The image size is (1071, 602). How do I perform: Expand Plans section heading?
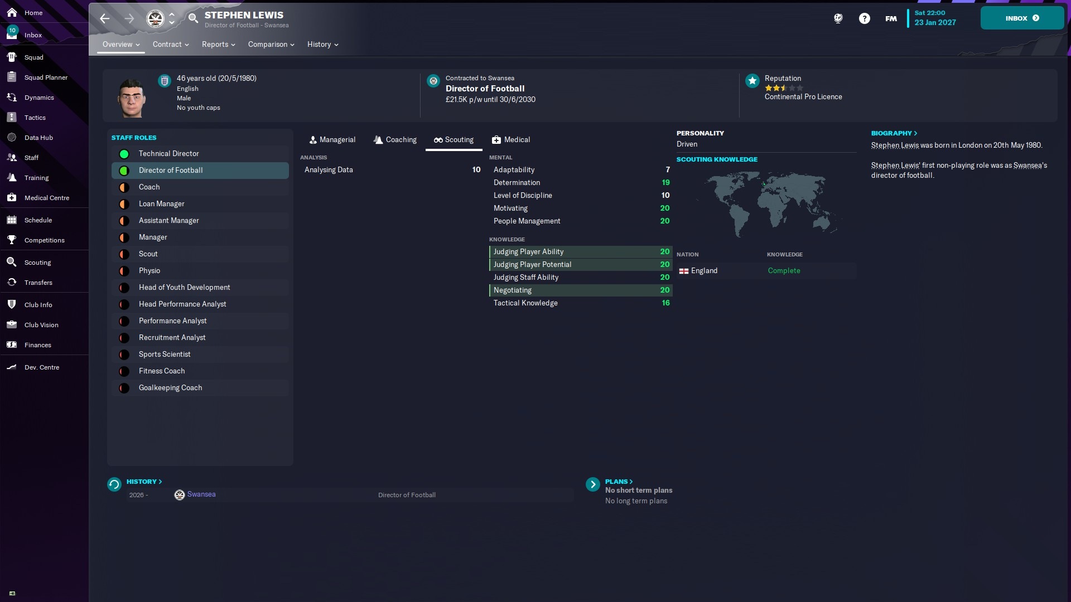click(619, 481)
